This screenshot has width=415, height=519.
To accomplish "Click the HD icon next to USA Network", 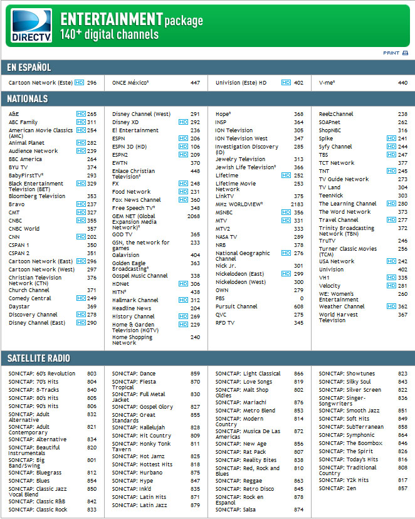I will point(392,261).
